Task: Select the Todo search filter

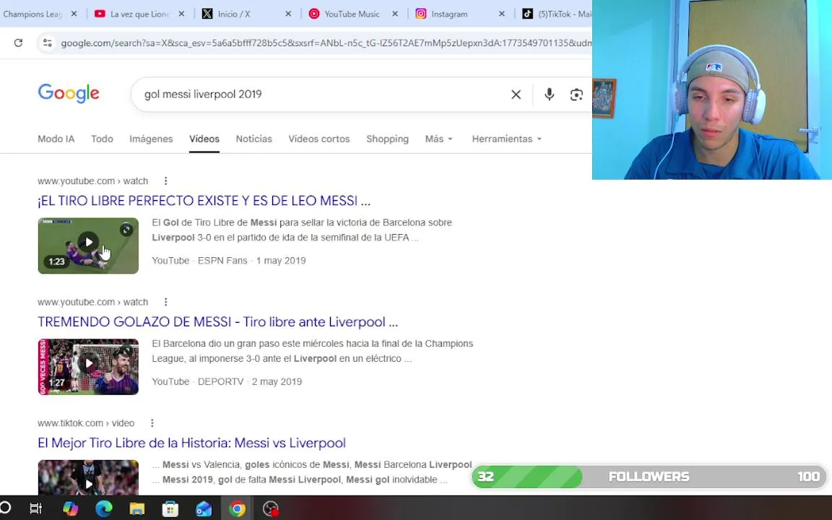Action: tap(102, 139)
